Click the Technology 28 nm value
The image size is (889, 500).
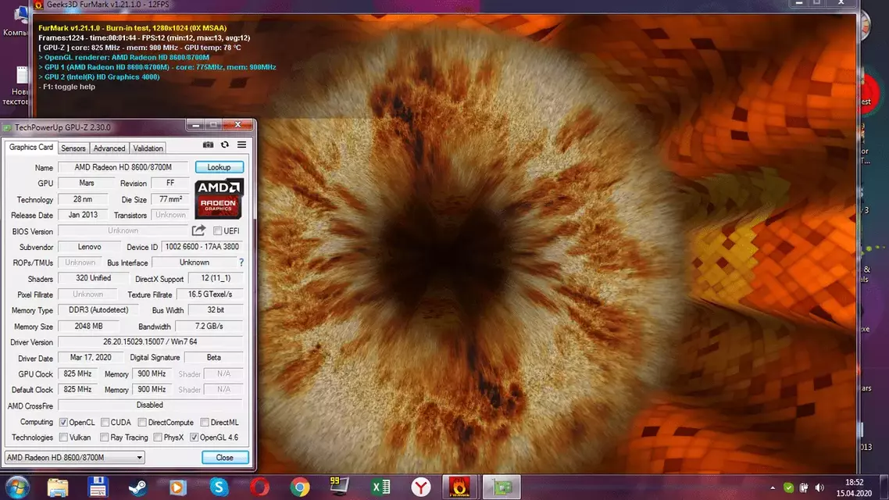pos(83,199)
